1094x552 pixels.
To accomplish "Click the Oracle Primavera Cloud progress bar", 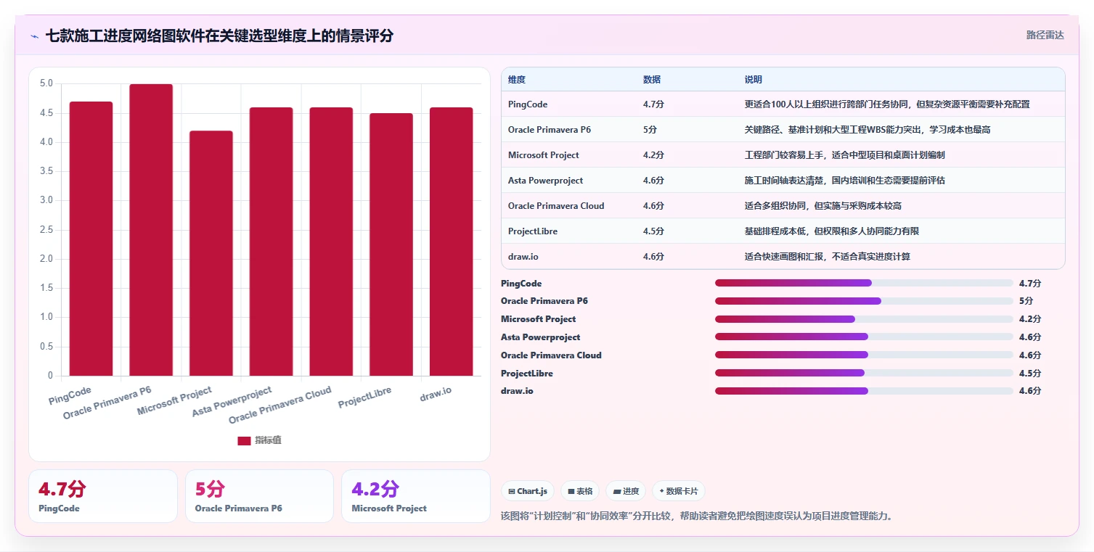I will coord(864,355).
